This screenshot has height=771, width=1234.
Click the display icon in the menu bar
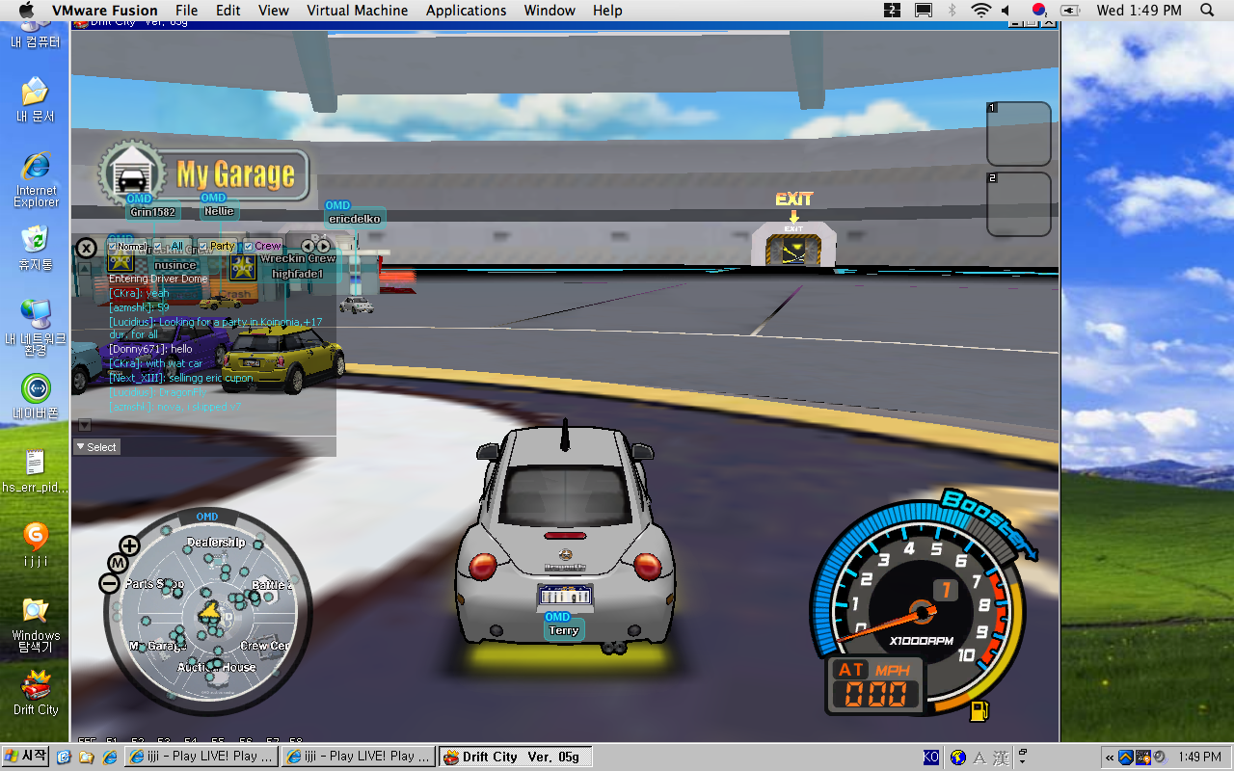(x=924, y=11)
